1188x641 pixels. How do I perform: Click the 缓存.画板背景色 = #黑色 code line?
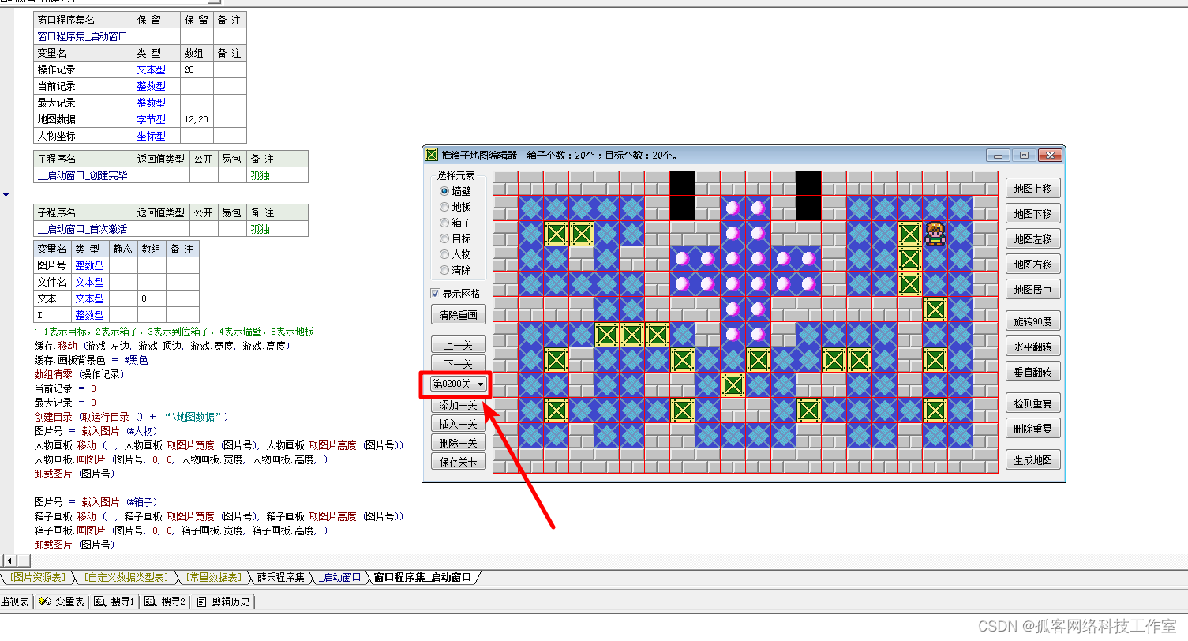point(91,360)
